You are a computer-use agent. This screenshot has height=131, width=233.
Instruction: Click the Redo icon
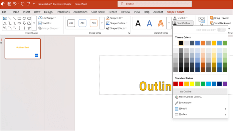pyautogui.click(x=23, y=4)
